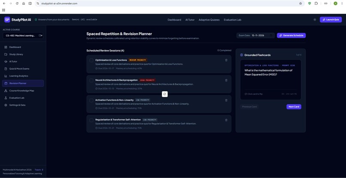Reload the page with the refresh icon
346x178 pixels.
click(x=17, y=3)
